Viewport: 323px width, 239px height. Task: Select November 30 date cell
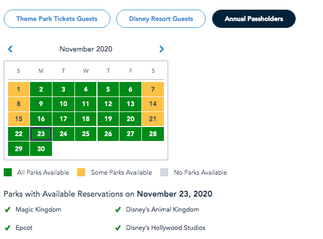coord(41,148)
